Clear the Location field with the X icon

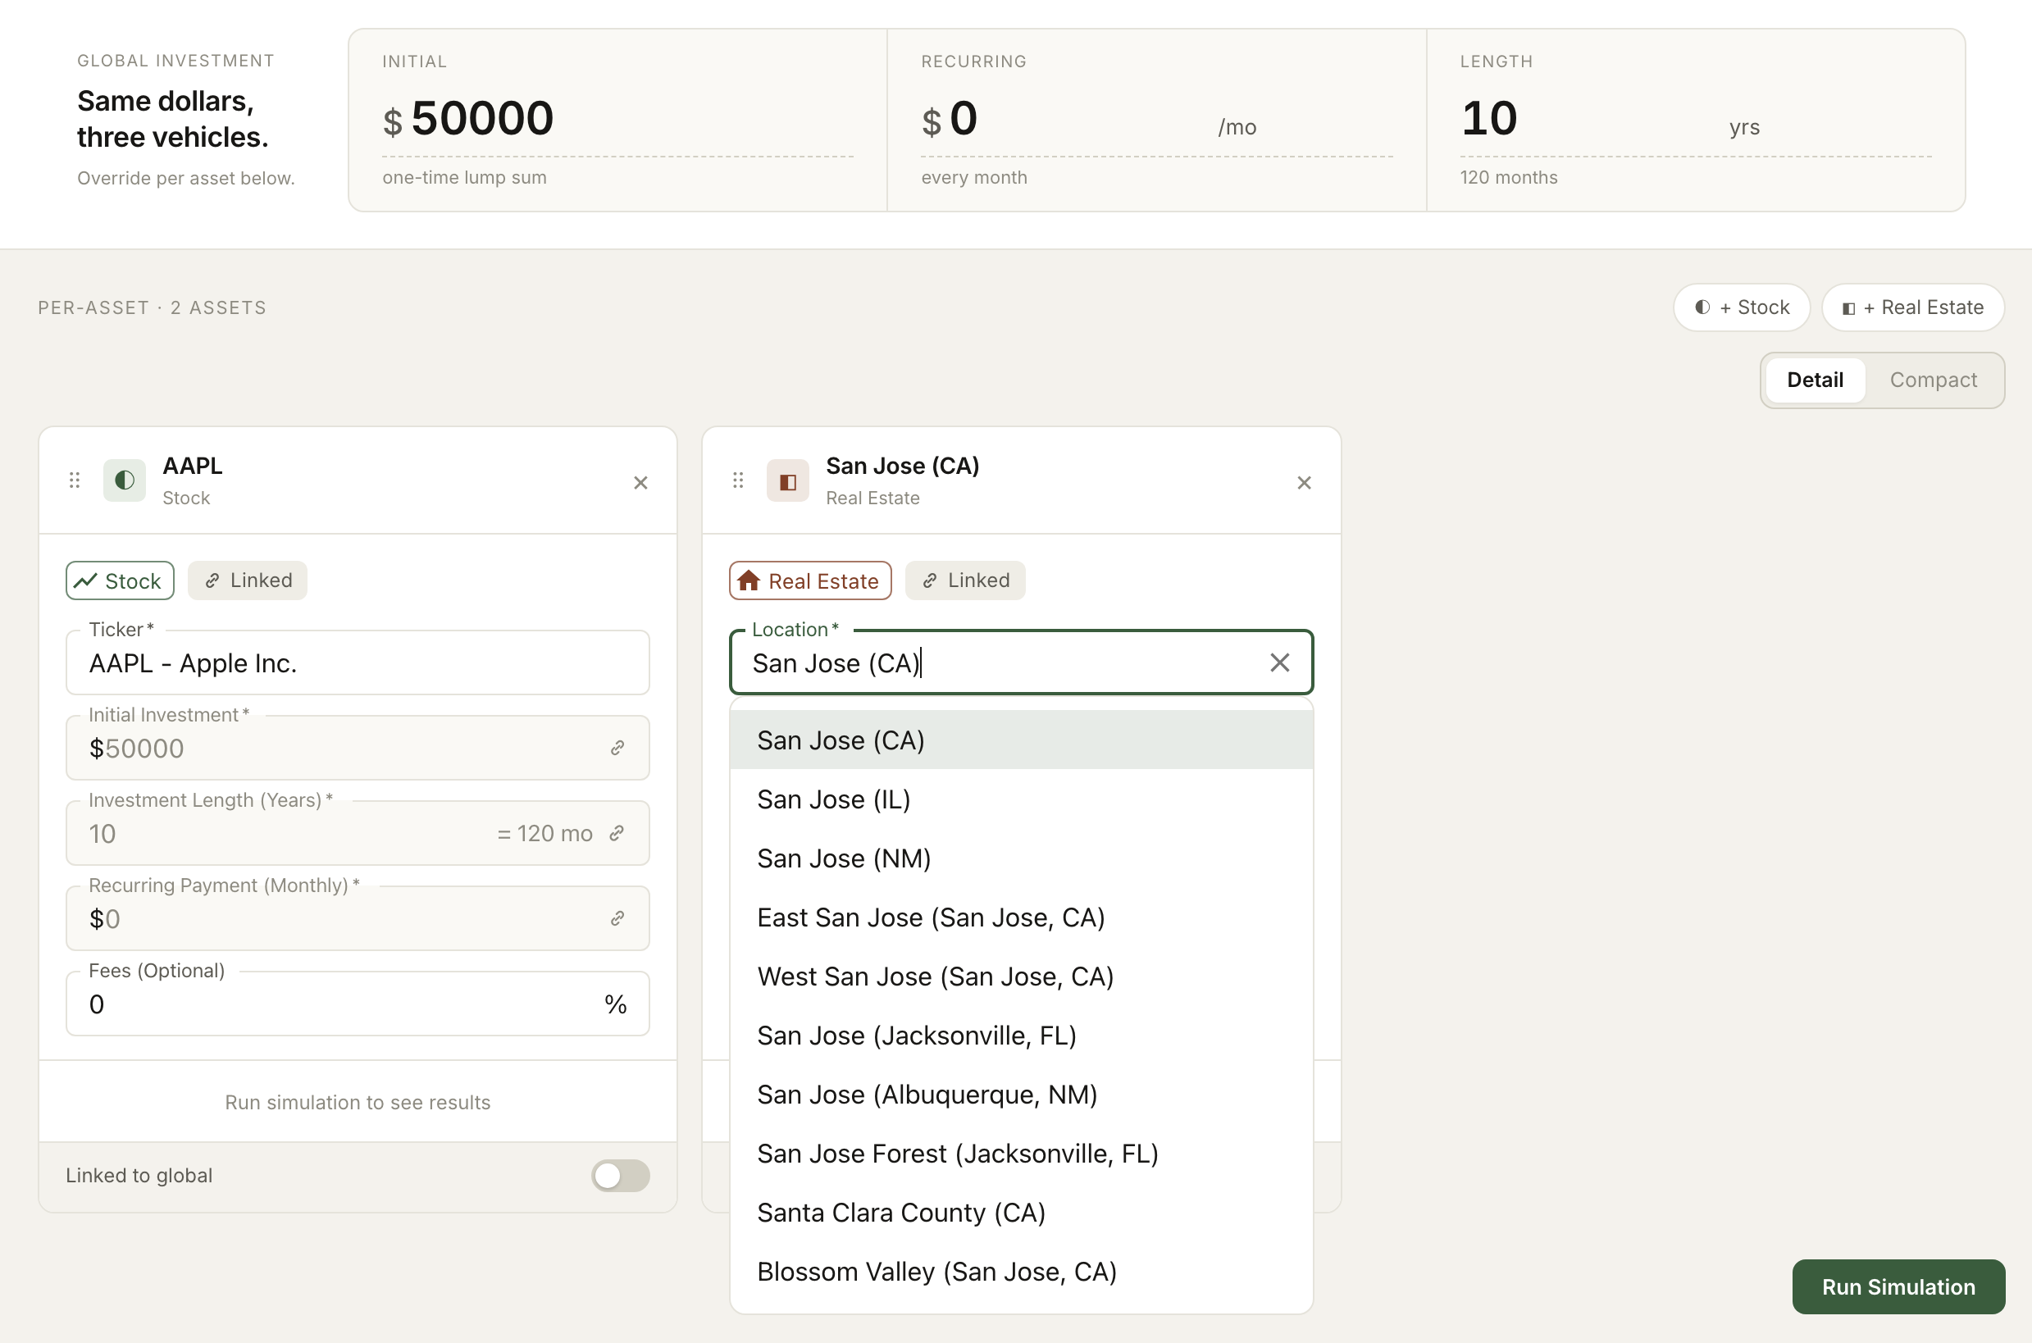click(x=1279, y=662)
